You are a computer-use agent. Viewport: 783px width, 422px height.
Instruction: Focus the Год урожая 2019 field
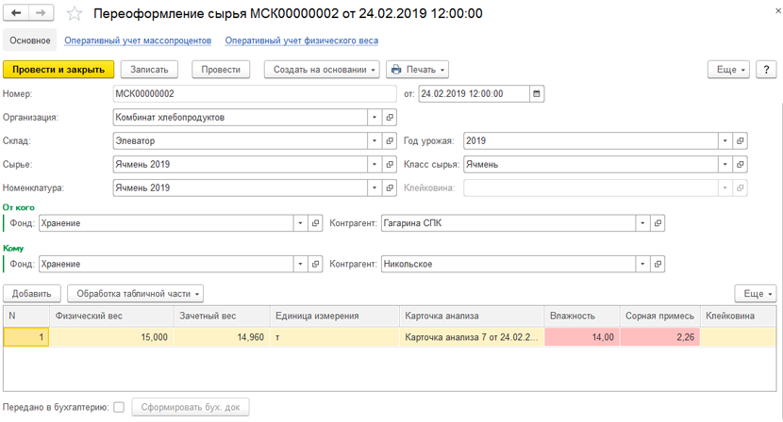pyautogui.click(x=591, y=140)
